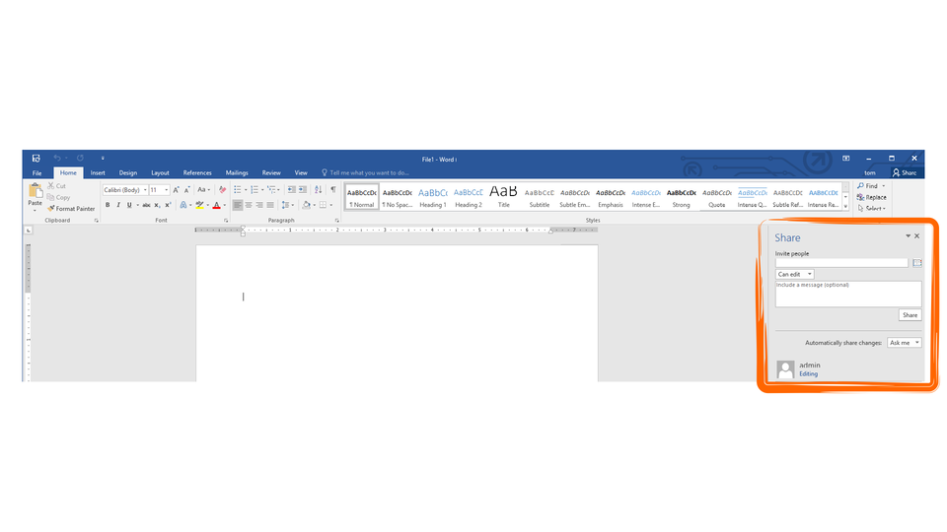Select the Format Painter tool
This screenshot has height=532, width=947.
coord(70,209)
